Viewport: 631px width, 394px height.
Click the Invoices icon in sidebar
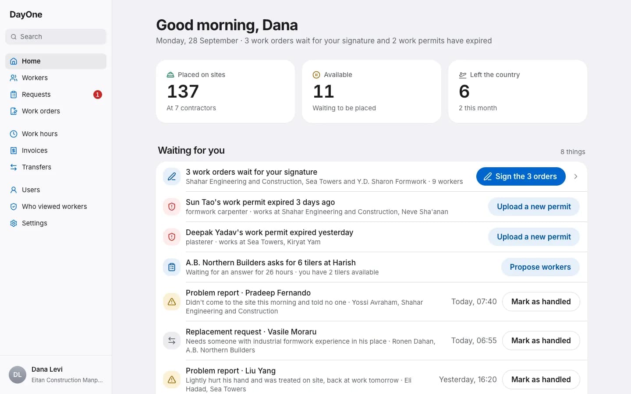(x=14, y=151)
